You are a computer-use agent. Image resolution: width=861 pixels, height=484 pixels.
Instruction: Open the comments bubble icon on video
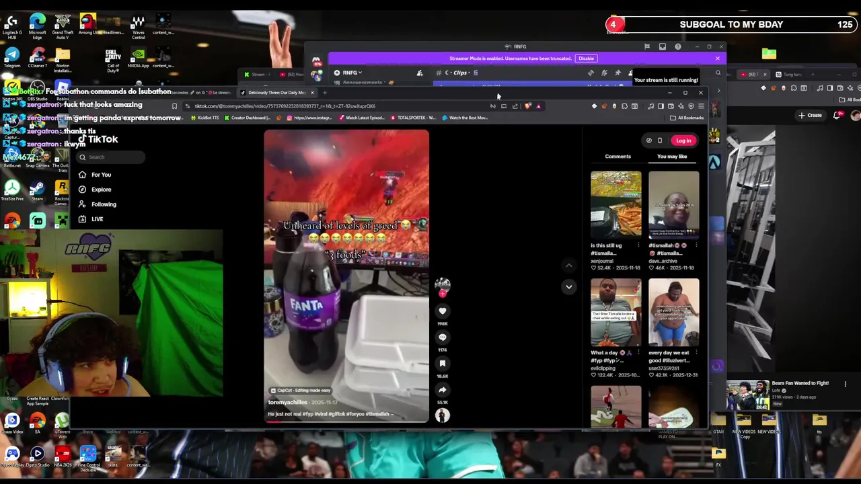tap(442, 337)
